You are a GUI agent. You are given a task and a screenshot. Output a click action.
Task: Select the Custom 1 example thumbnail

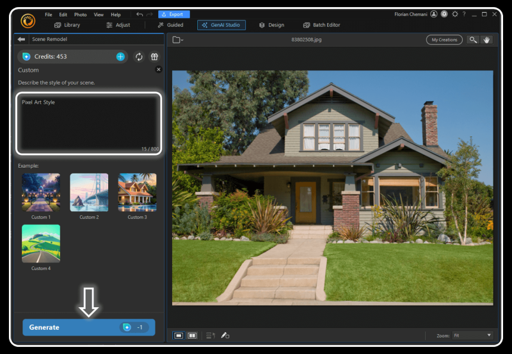coord(41,192)
